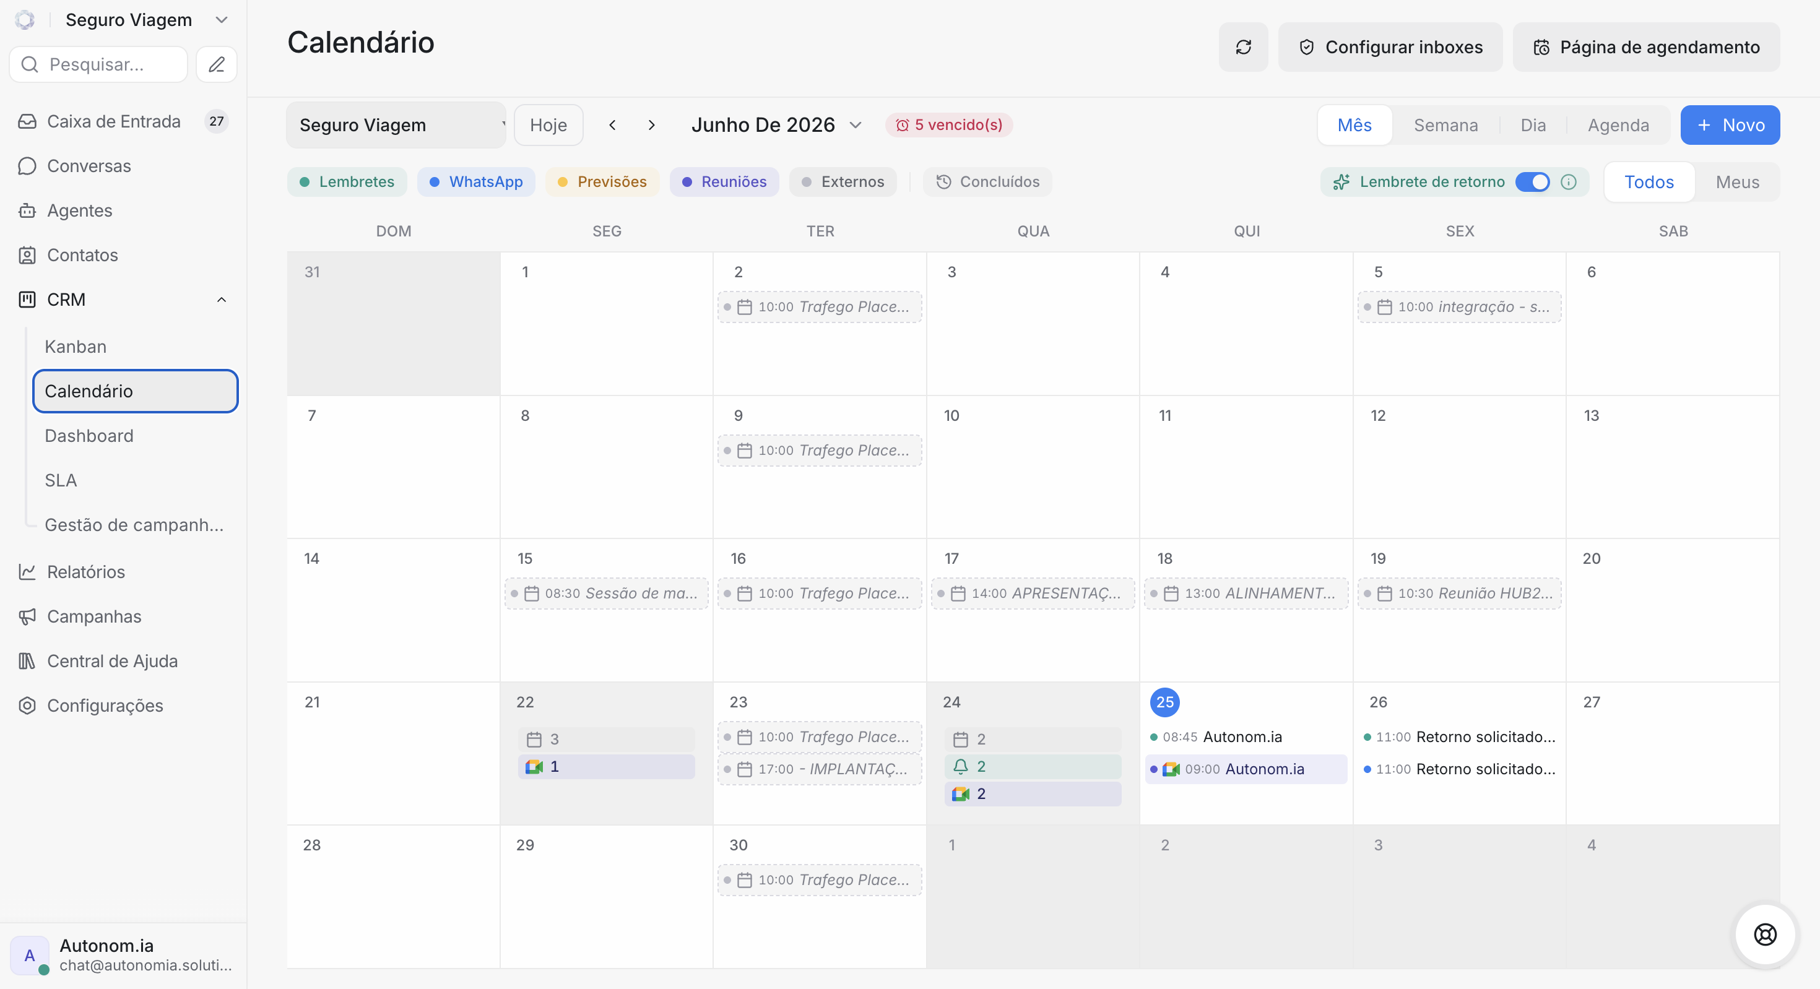This screenshot has width=1820, height=989.
Task: Click the refresh/sync calendar icon
Action: (x=1243, y=46)
